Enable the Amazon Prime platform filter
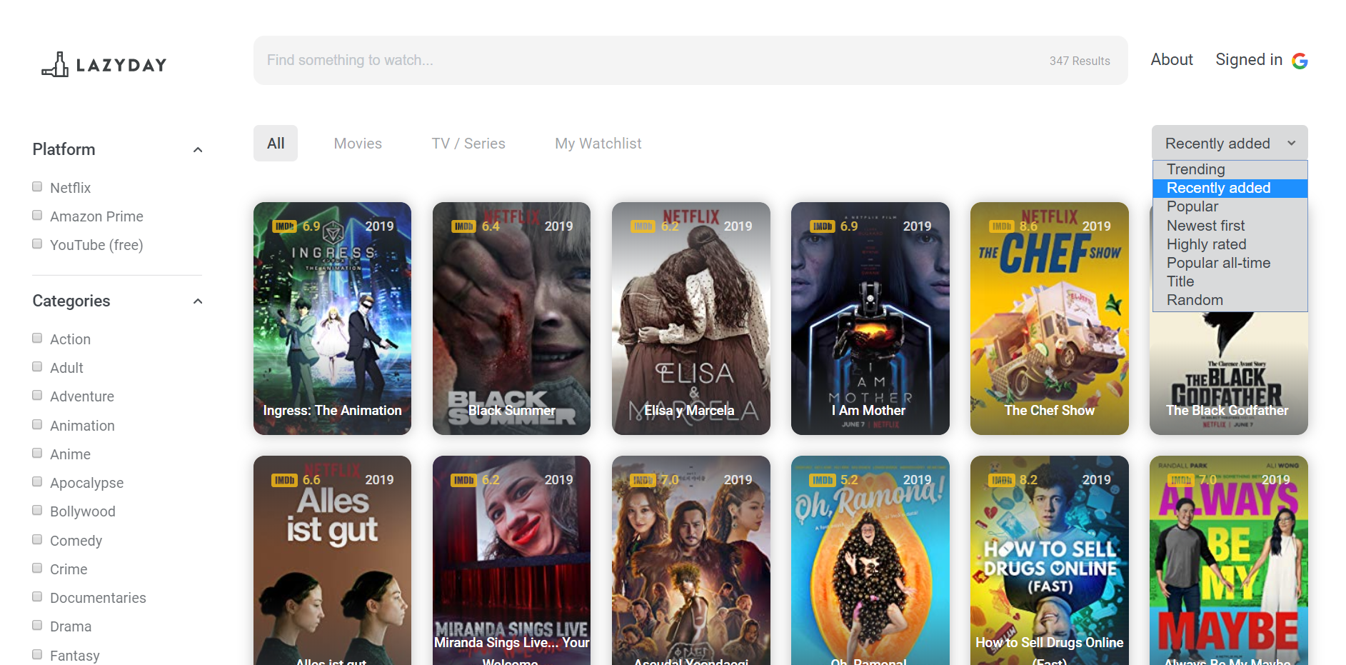The image size is (1346, 665). tap(37, 215)
